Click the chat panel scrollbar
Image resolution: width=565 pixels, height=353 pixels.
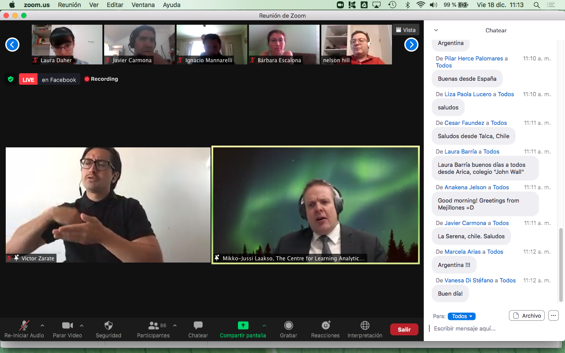click(x=561, y=265)
